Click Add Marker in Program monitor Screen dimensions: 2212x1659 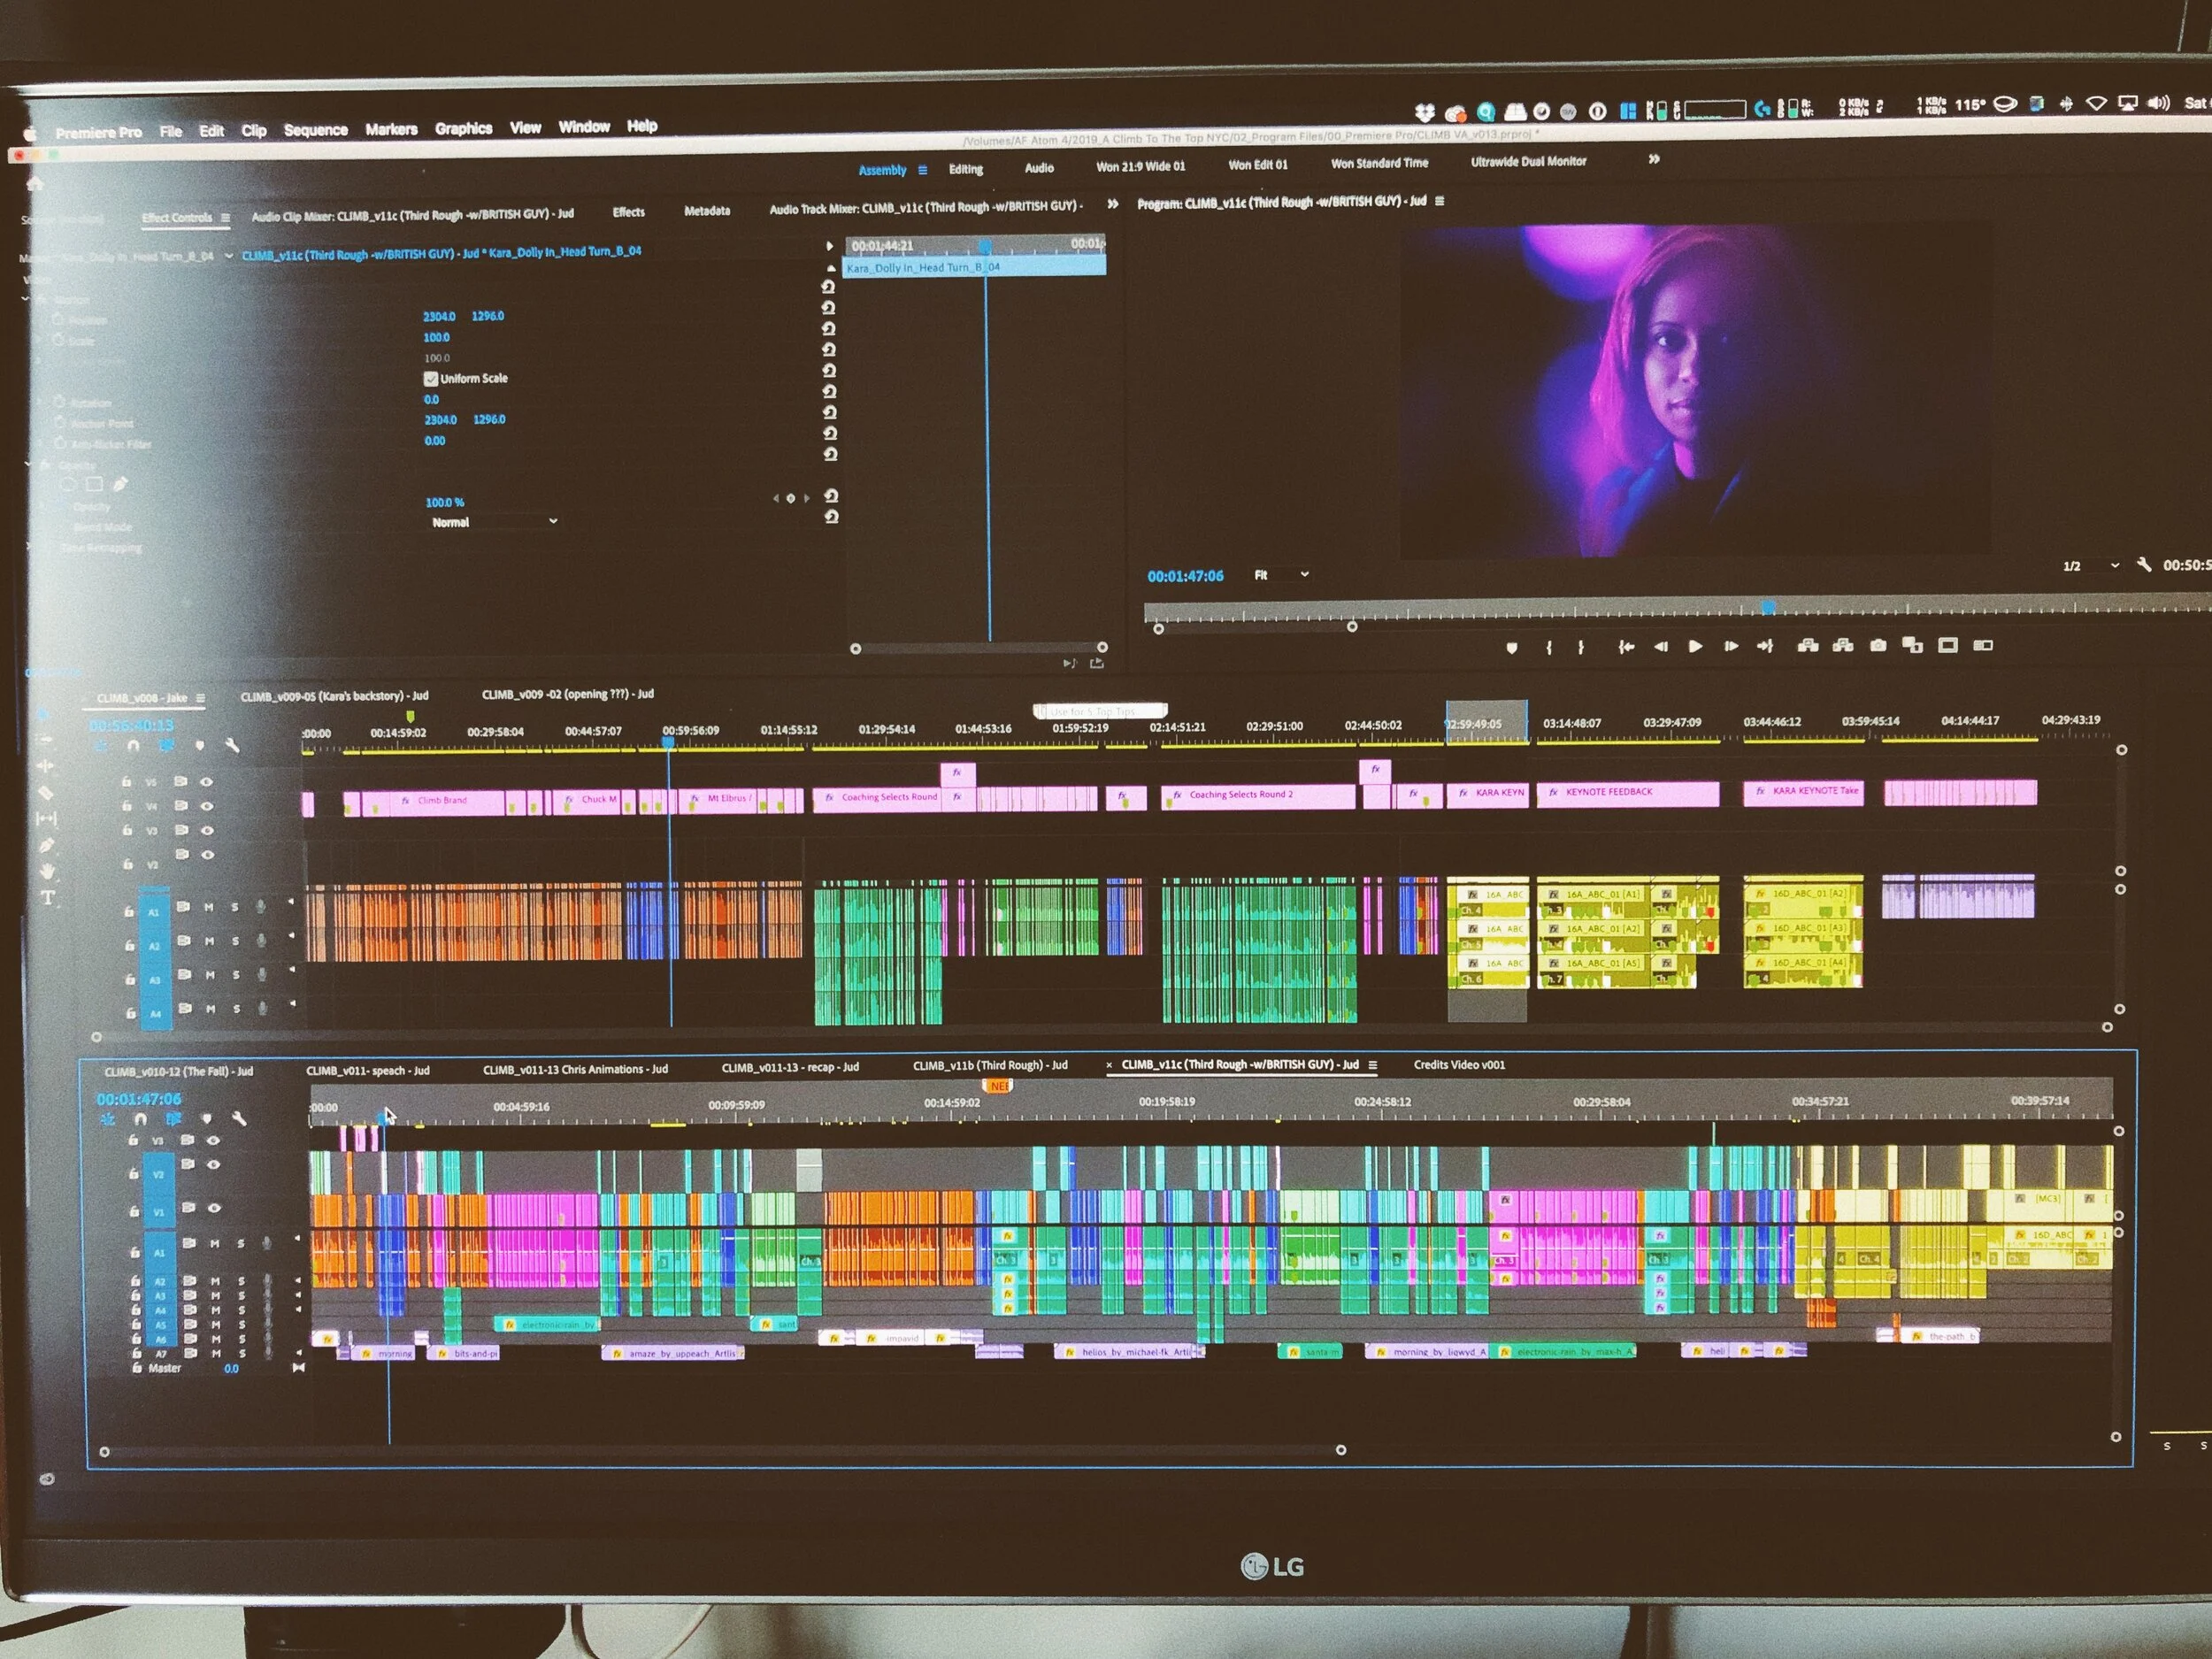click(x=1512, y=648)
